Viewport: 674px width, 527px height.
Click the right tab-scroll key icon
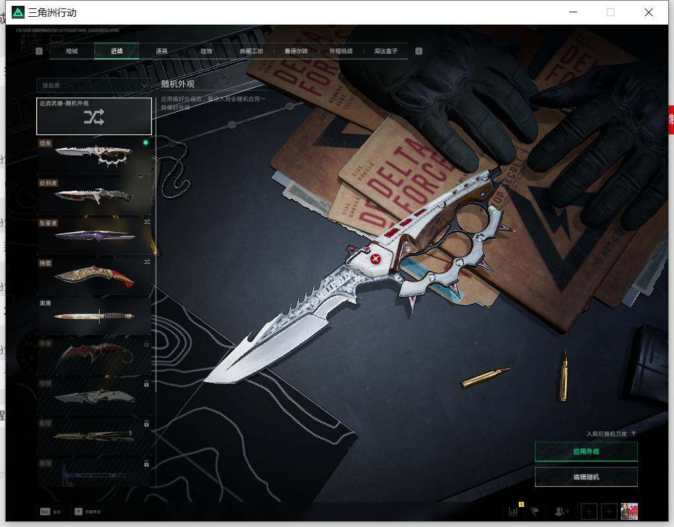point(419,51)
